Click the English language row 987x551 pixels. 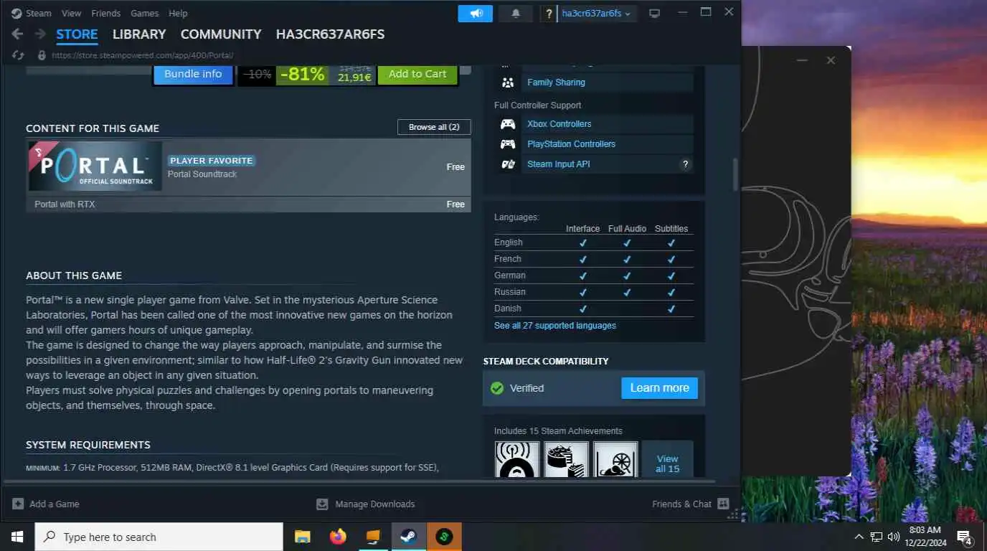594,242
